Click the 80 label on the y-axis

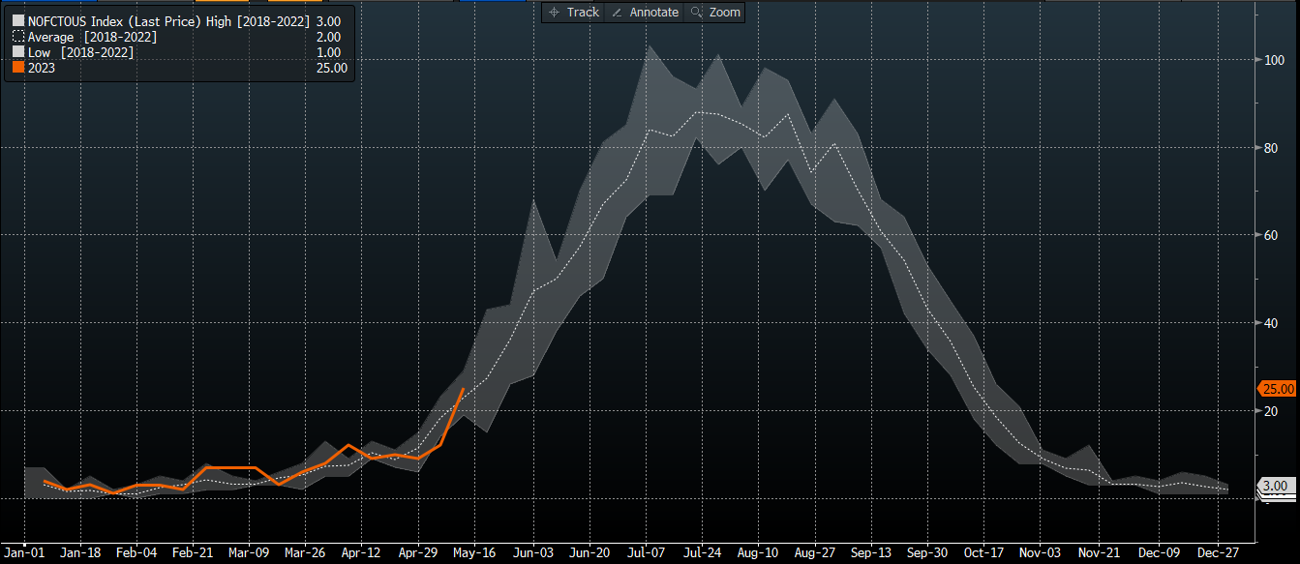point(1272,148)
